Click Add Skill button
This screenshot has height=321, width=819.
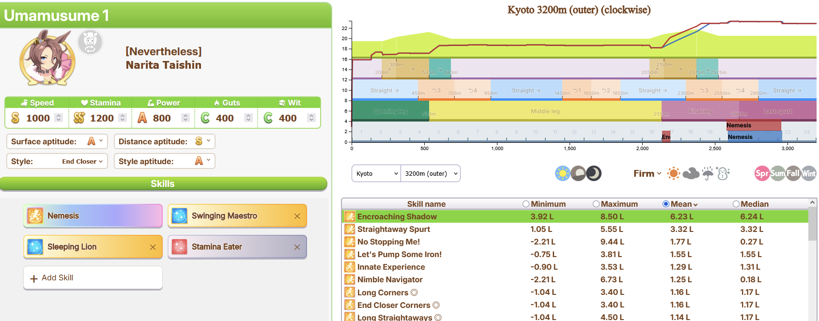[x=93, y=278]
